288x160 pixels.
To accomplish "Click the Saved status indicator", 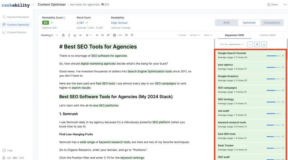I will pyautogui.click(x=181, y=35).
